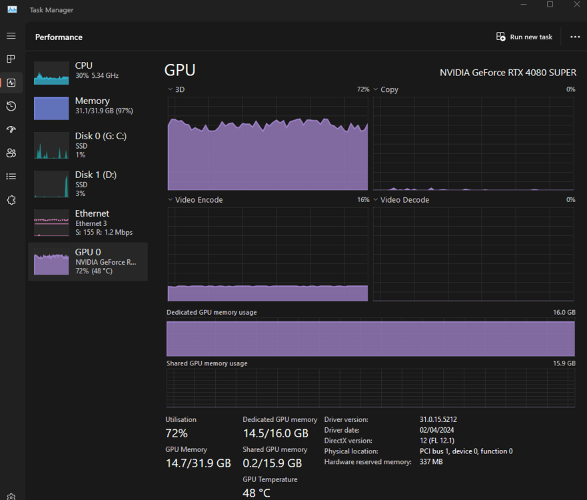
Task: Select the Details list icon
Action: (11, 176)
